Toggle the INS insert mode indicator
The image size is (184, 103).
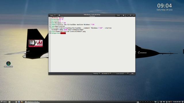point(132,74)
